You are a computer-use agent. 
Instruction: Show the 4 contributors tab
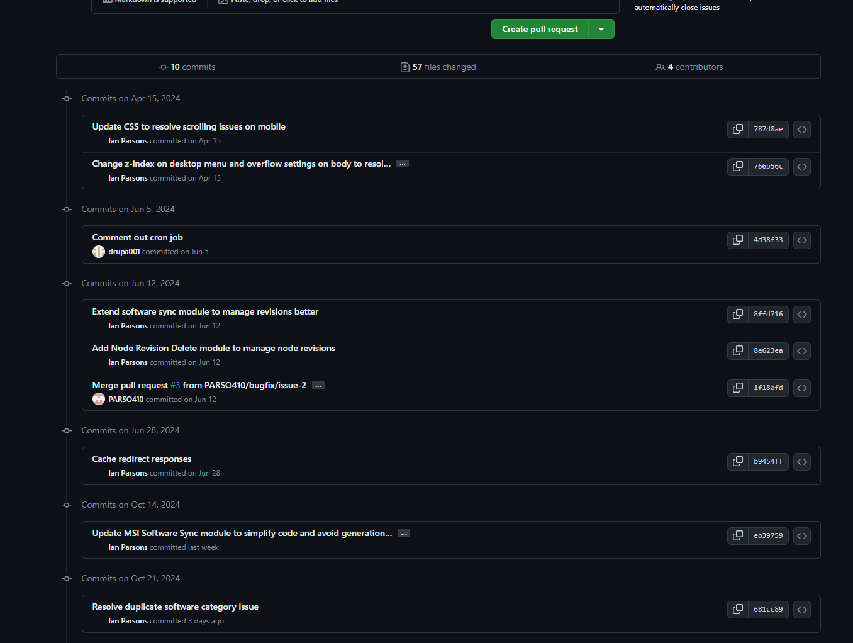[x=689, y=67]
